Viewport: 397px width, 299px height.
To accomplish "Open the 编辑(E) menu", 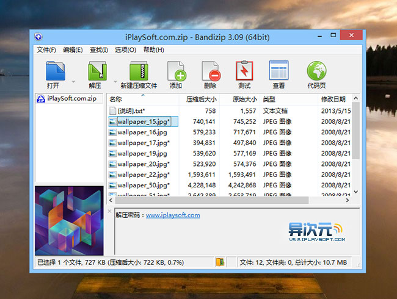I will coord(73,50).
